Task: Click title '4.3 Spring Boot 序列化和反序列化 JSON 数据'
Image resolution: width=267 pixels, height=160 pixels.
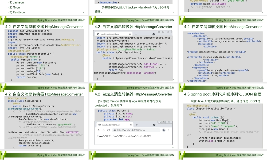Action: (223, 94)
